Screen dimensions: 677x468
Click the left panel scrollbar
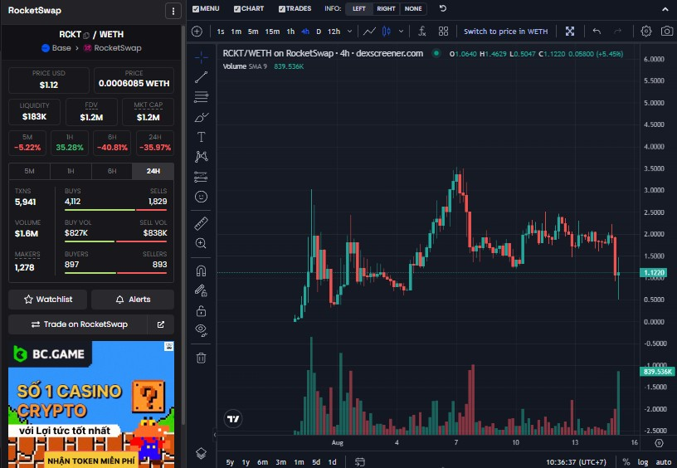183,225
